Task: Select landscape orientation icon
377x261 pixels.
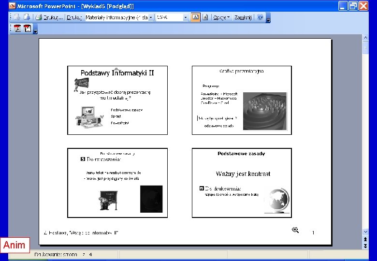Action: pos(195,17)
